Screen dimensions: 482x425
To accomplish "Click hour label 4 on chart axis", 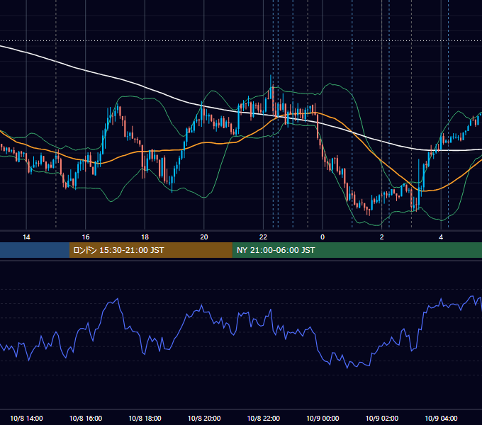I will [441, 237].
